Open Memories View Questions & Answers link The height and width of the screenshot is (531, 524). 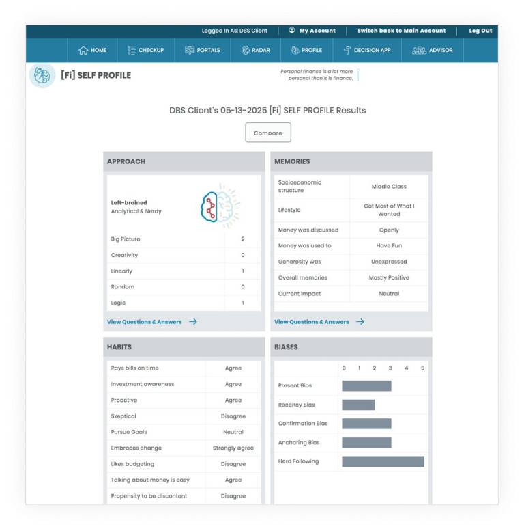point(311,322)
